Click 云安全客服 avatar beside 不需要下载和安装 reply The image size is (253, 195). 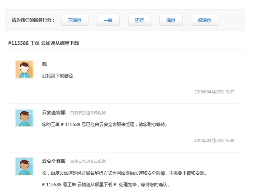click(24, 167)
